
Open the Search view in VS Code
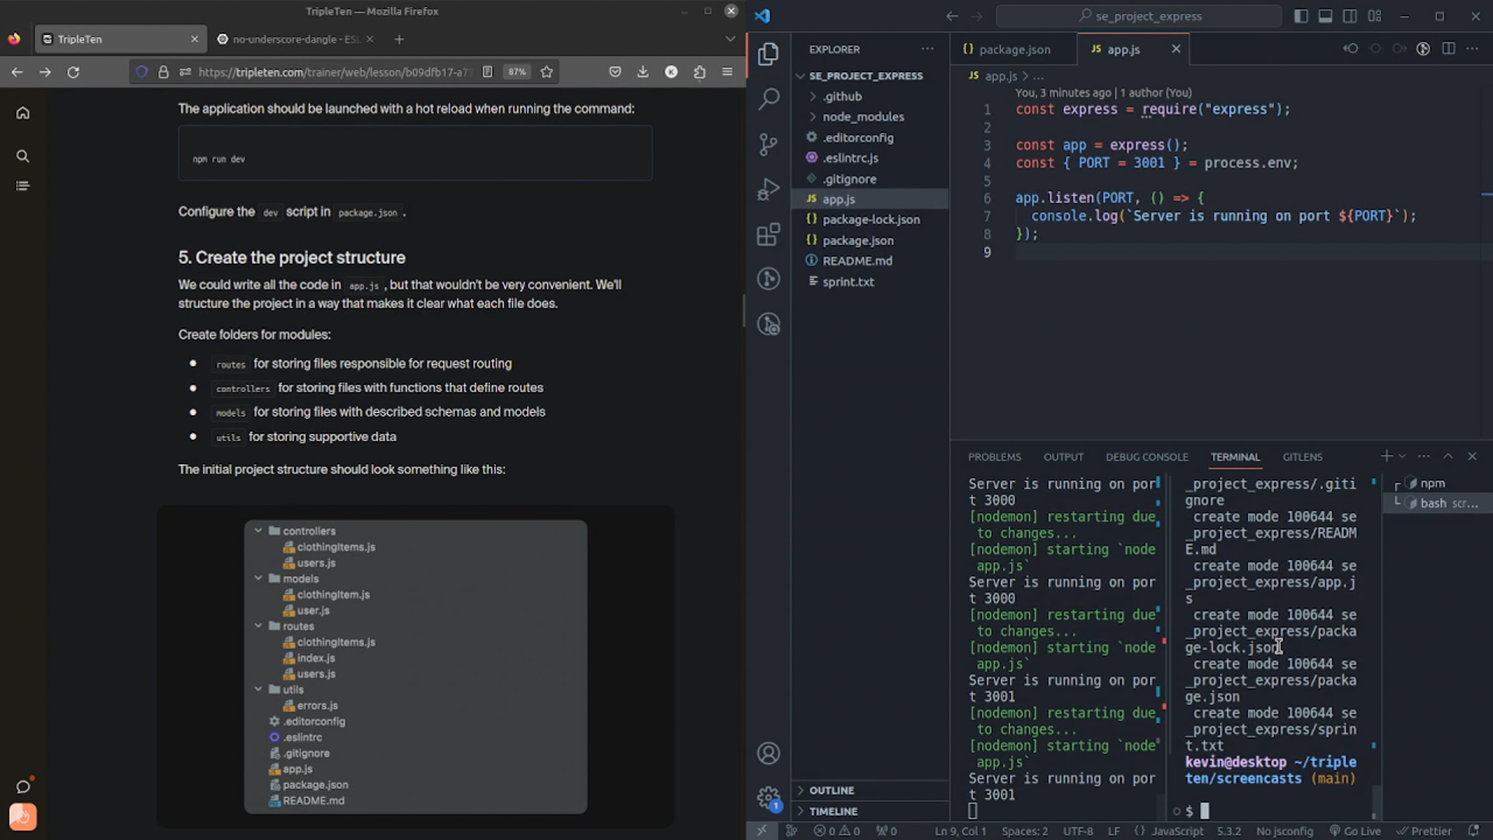(x=768, y=98)
